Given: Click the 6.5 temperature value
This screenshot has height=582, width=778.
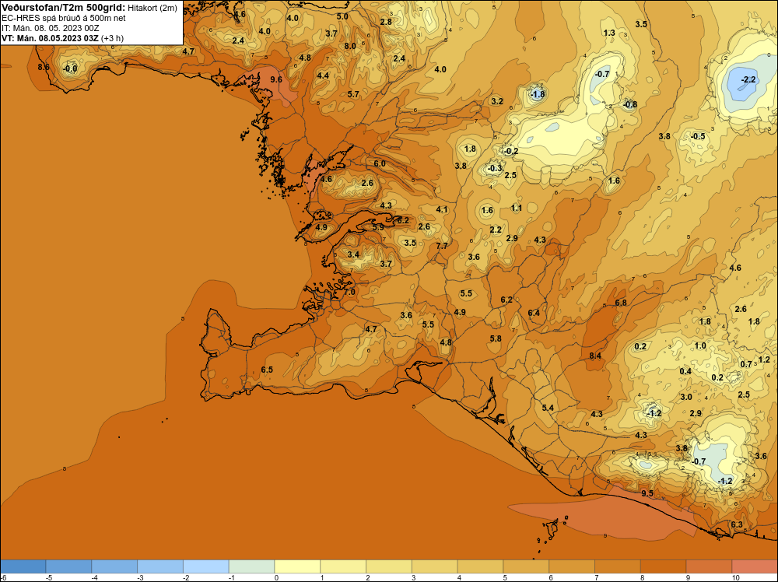Looking at the screenshot, I should click(x=267, y=370).
